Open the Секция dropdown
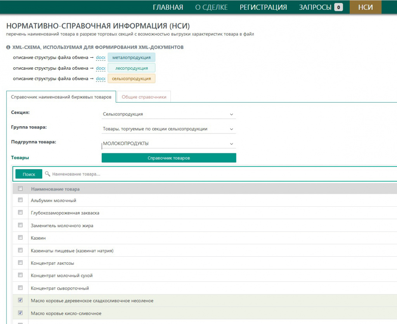 click(168, 114)
